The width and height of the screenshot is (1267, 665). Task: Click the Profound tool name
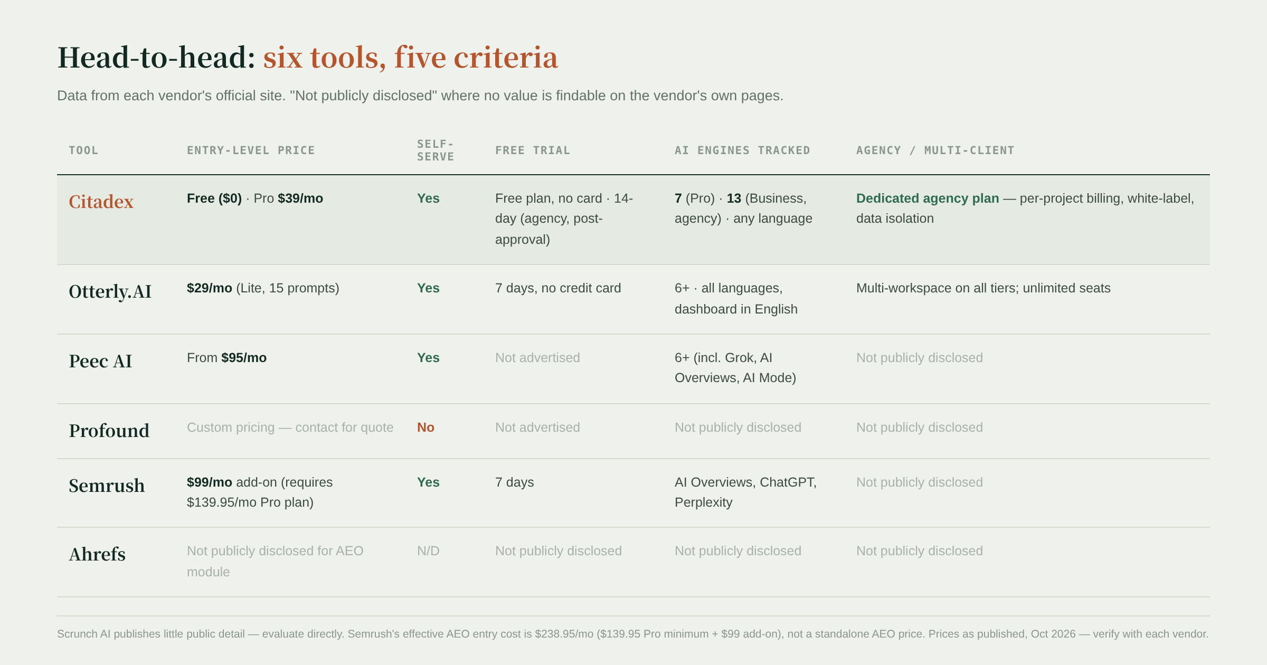point(109,431)
